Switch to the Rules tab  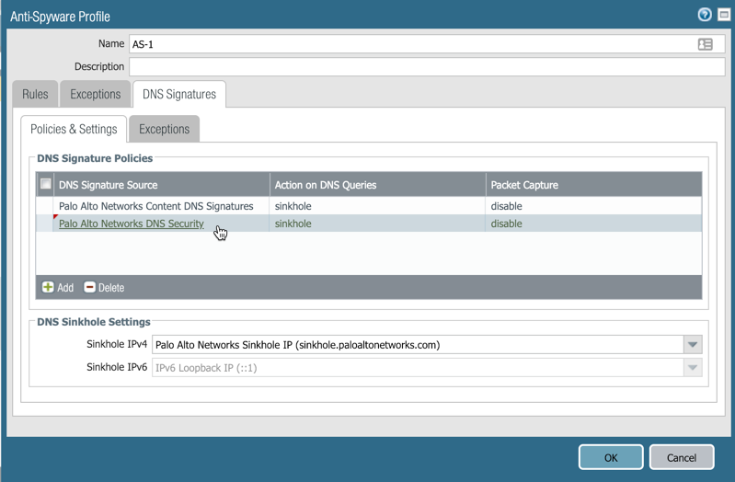pos(35,94)
